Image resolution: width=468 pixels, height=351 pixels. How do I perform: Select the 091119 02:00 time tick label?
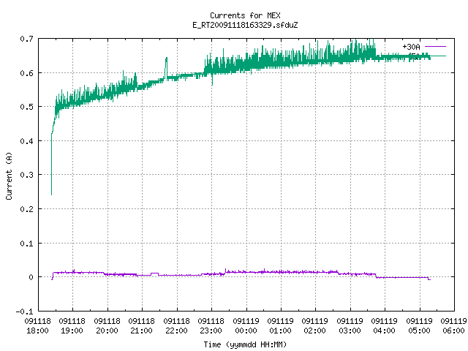(x=315, y=326)
